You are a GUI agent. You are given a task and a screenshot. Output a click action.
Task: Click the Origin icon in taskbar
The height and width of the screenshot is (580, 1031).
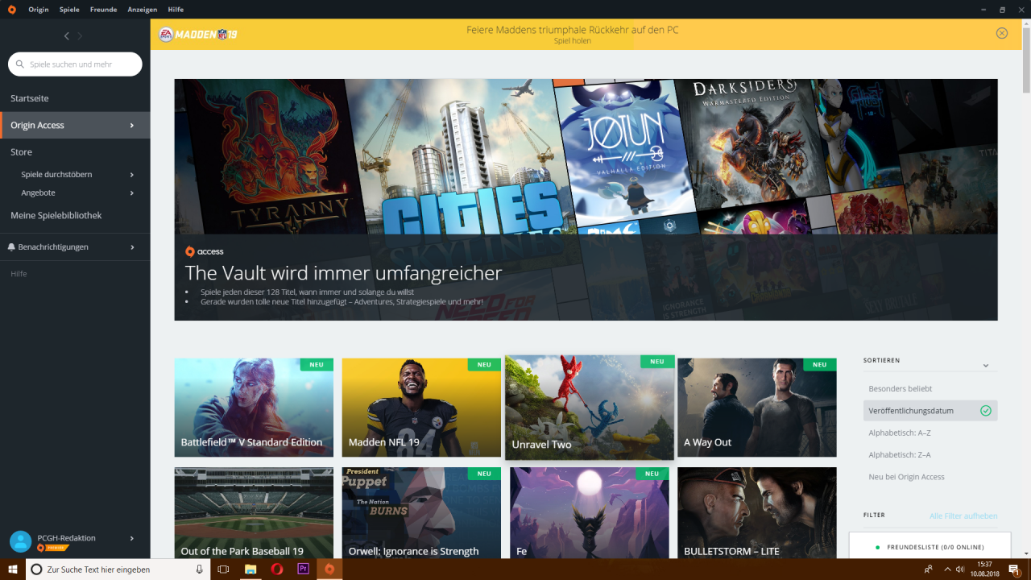(329, 570)
